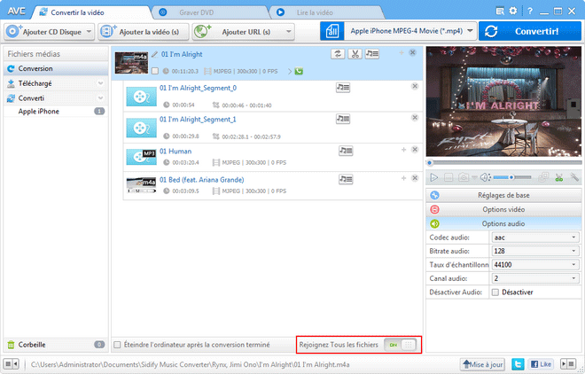The image size is (585, 374).
Task: Check Éteindre l'ordinateur après la conversion
Action: point(118,345)
